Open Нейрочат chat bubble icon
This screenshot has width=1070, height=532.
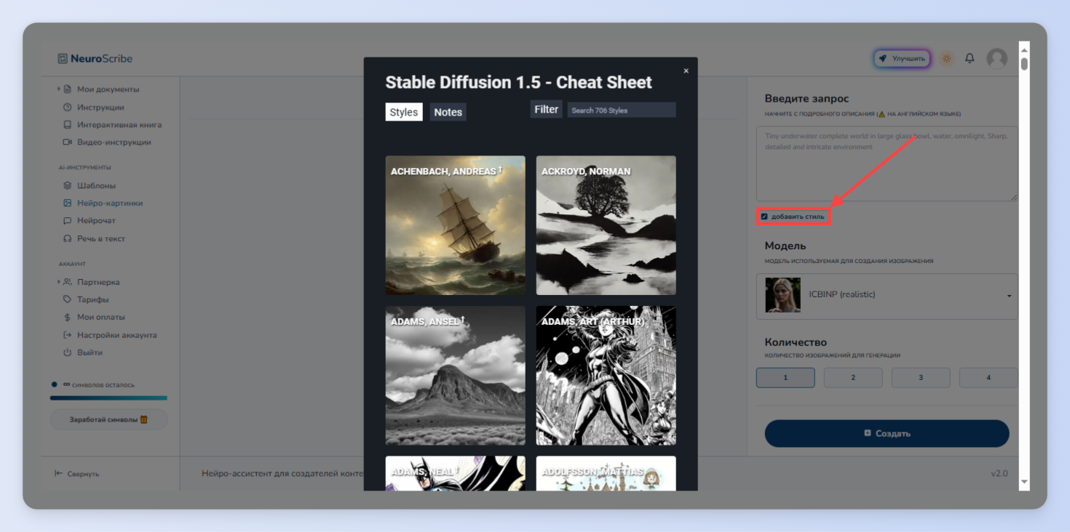(68, 221)
